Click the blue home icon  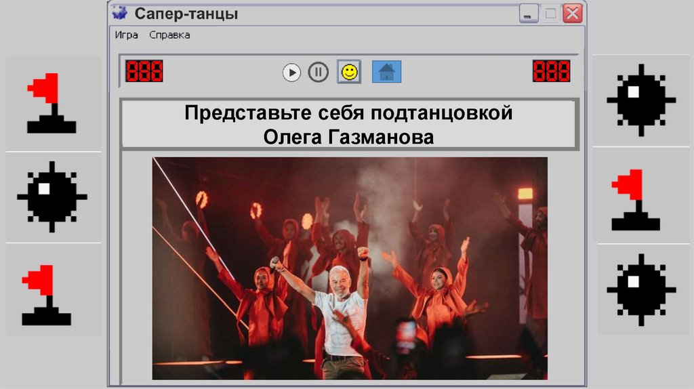[387, 72]
